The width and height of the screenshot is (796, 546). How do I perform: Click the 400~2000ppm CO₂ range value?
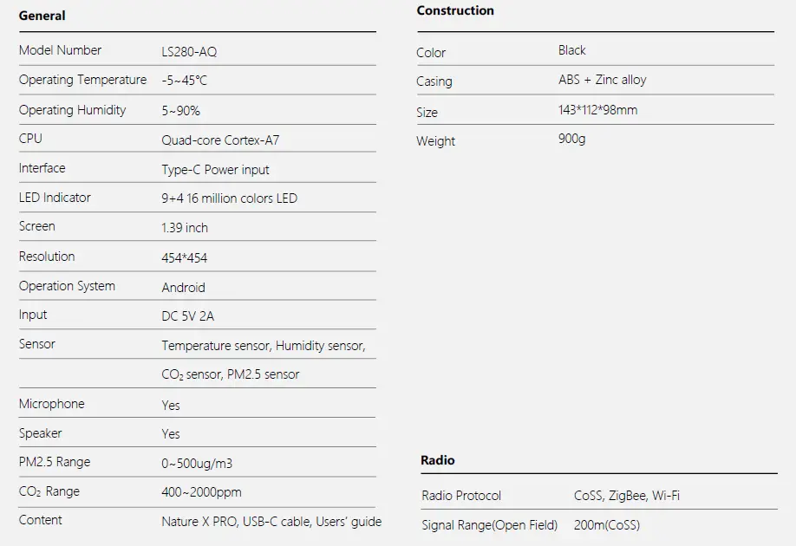pyautogui.click(x=201, y=492)
